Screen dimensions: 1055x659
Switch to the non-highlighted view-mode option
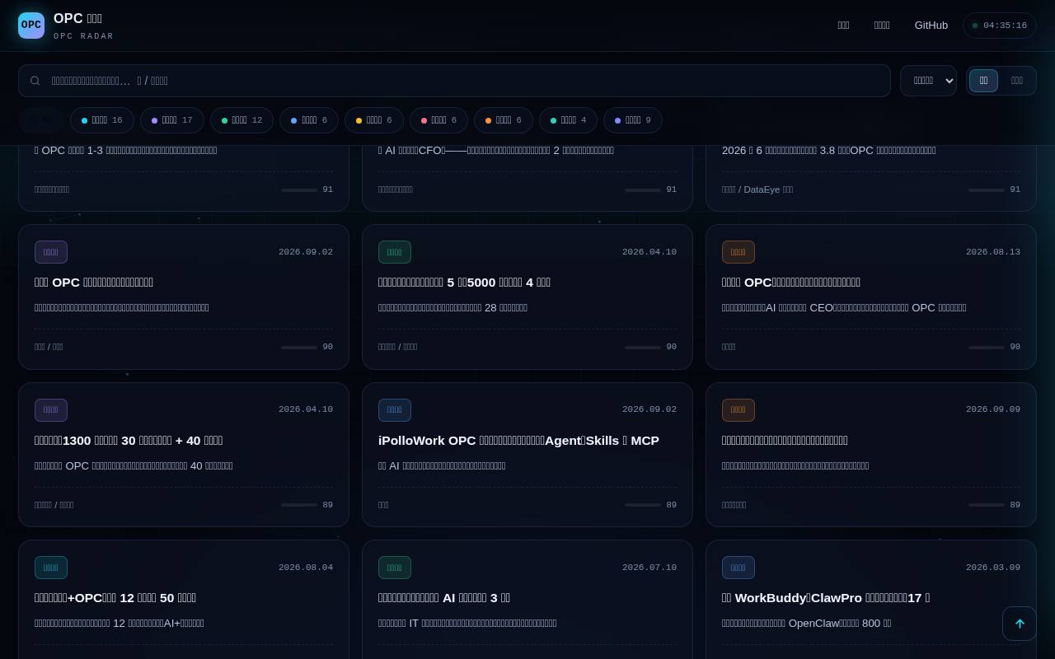pyautogui.click(x=1016, y=81)
